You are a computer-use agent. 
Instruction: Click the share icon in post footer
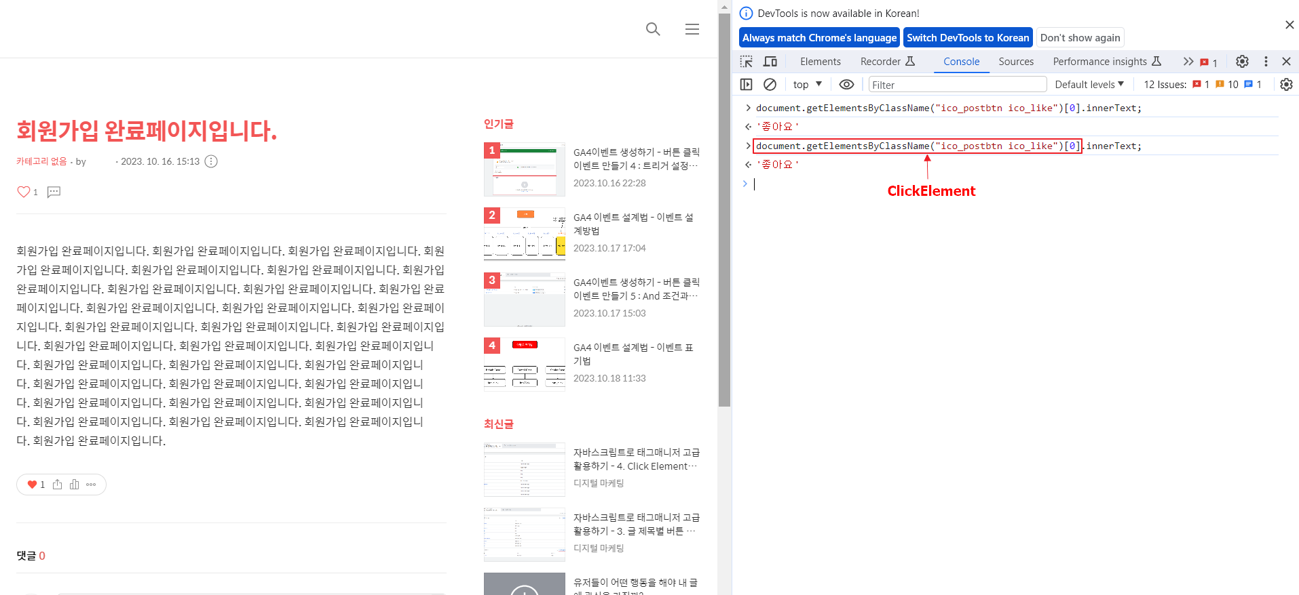coord(57,485)
